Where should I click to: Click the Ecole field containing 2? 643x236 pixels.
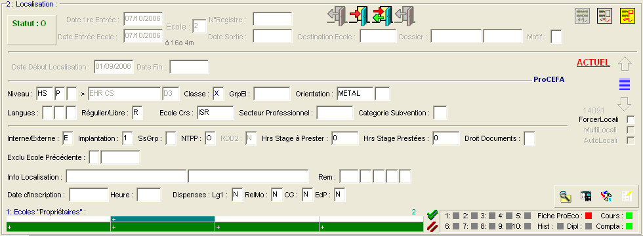[x=199, y=26]
